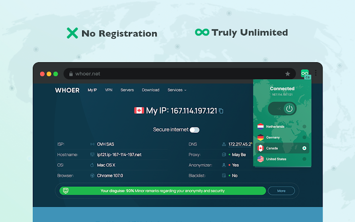The height and width of the screenshot is (222, 355).
Task: Click the Anonymizer 'Yes' value
Action: point(235,165)
